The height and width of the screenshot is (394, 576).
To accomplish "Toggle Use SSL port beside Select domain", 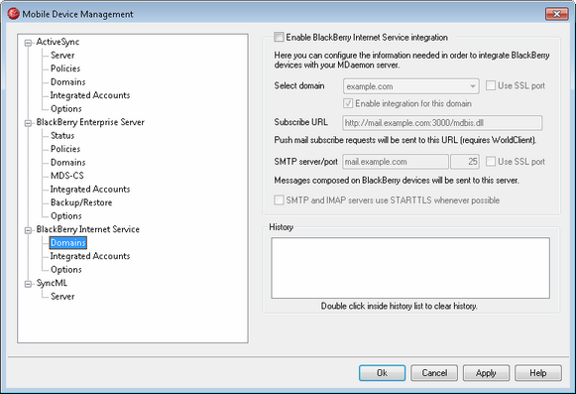I will click(491, 85).
